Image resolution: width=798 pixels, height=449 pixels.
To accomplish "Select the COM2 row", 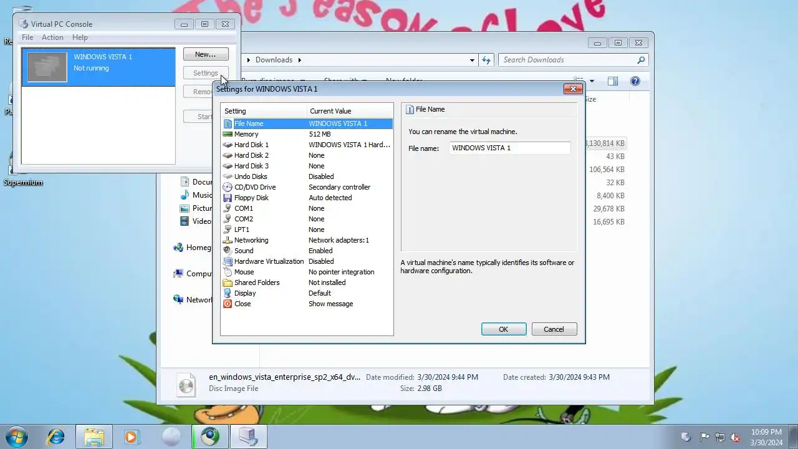I will pyautogui.click(x=307, y=219).
